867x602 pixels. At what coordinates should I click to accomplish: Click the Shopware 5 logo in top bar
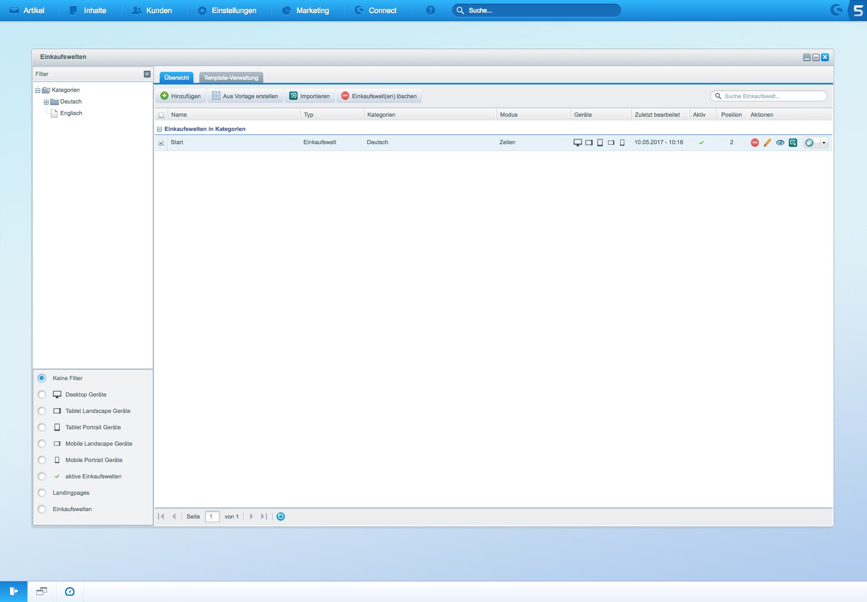pyautogui.click(x=857, y=11)
